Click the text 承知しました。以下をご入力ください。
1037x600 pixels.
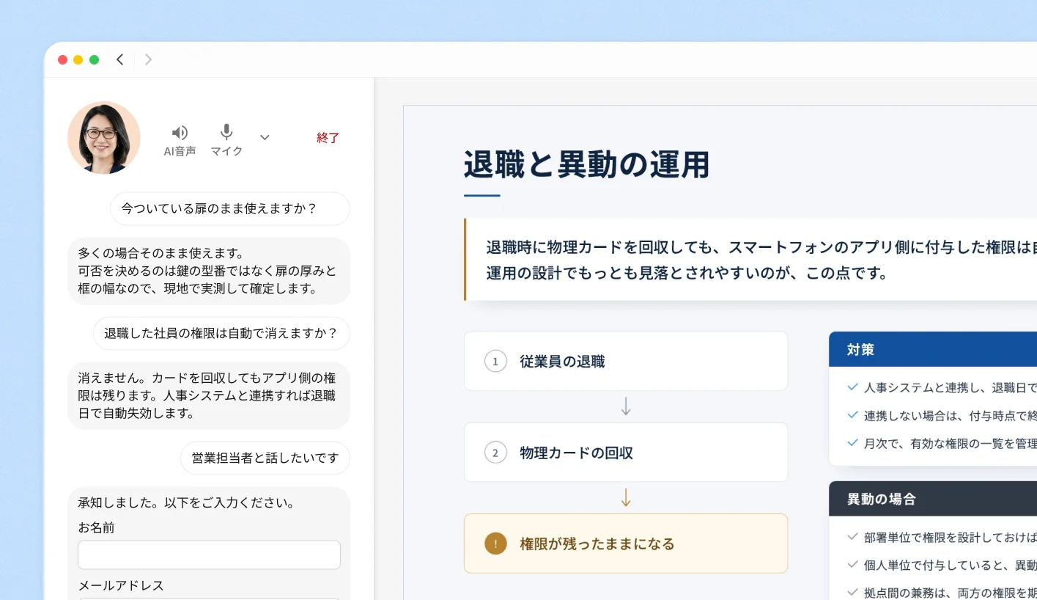pyautogui.click(x=186, y=503)
